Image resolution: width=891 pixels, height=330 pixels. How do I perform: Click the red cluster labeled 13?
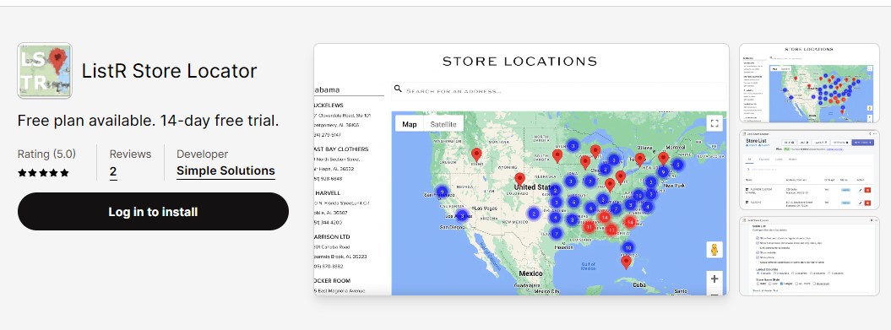(611, 230)
